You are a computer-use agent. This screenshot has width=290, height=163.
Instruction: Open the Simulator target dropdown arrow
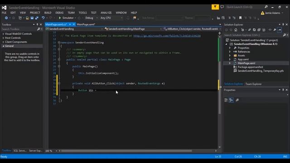(75, 18)
